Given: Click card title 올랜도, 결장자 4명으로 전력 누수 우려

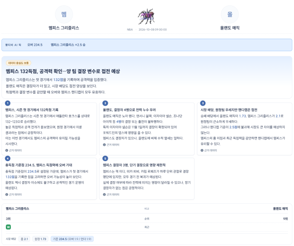Looking at the screenshot, I should coord(129,110).
